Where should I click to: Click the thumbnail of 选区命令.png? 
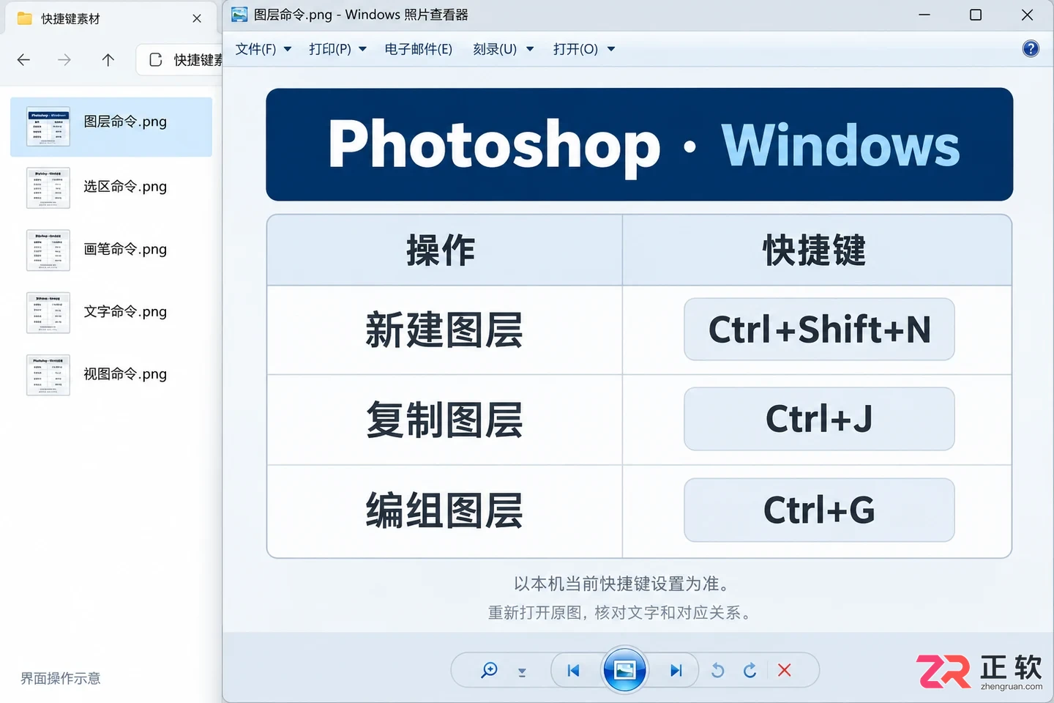pyautogui.click(x=48, y=187)
